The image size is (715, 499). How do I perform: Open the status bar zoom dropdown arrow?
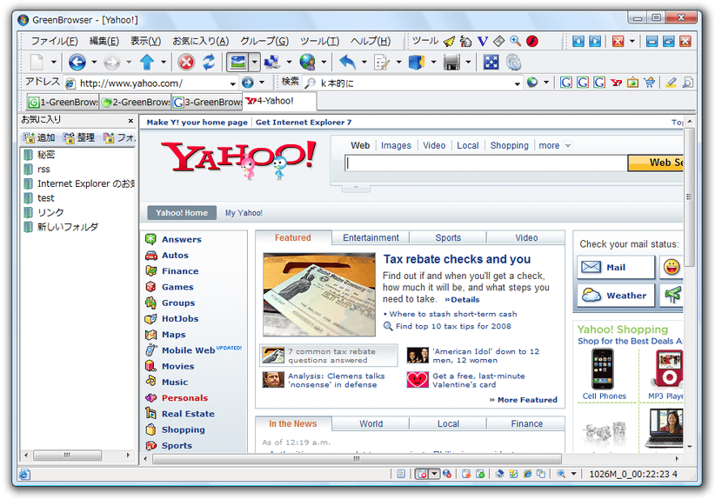click(573, 474)
